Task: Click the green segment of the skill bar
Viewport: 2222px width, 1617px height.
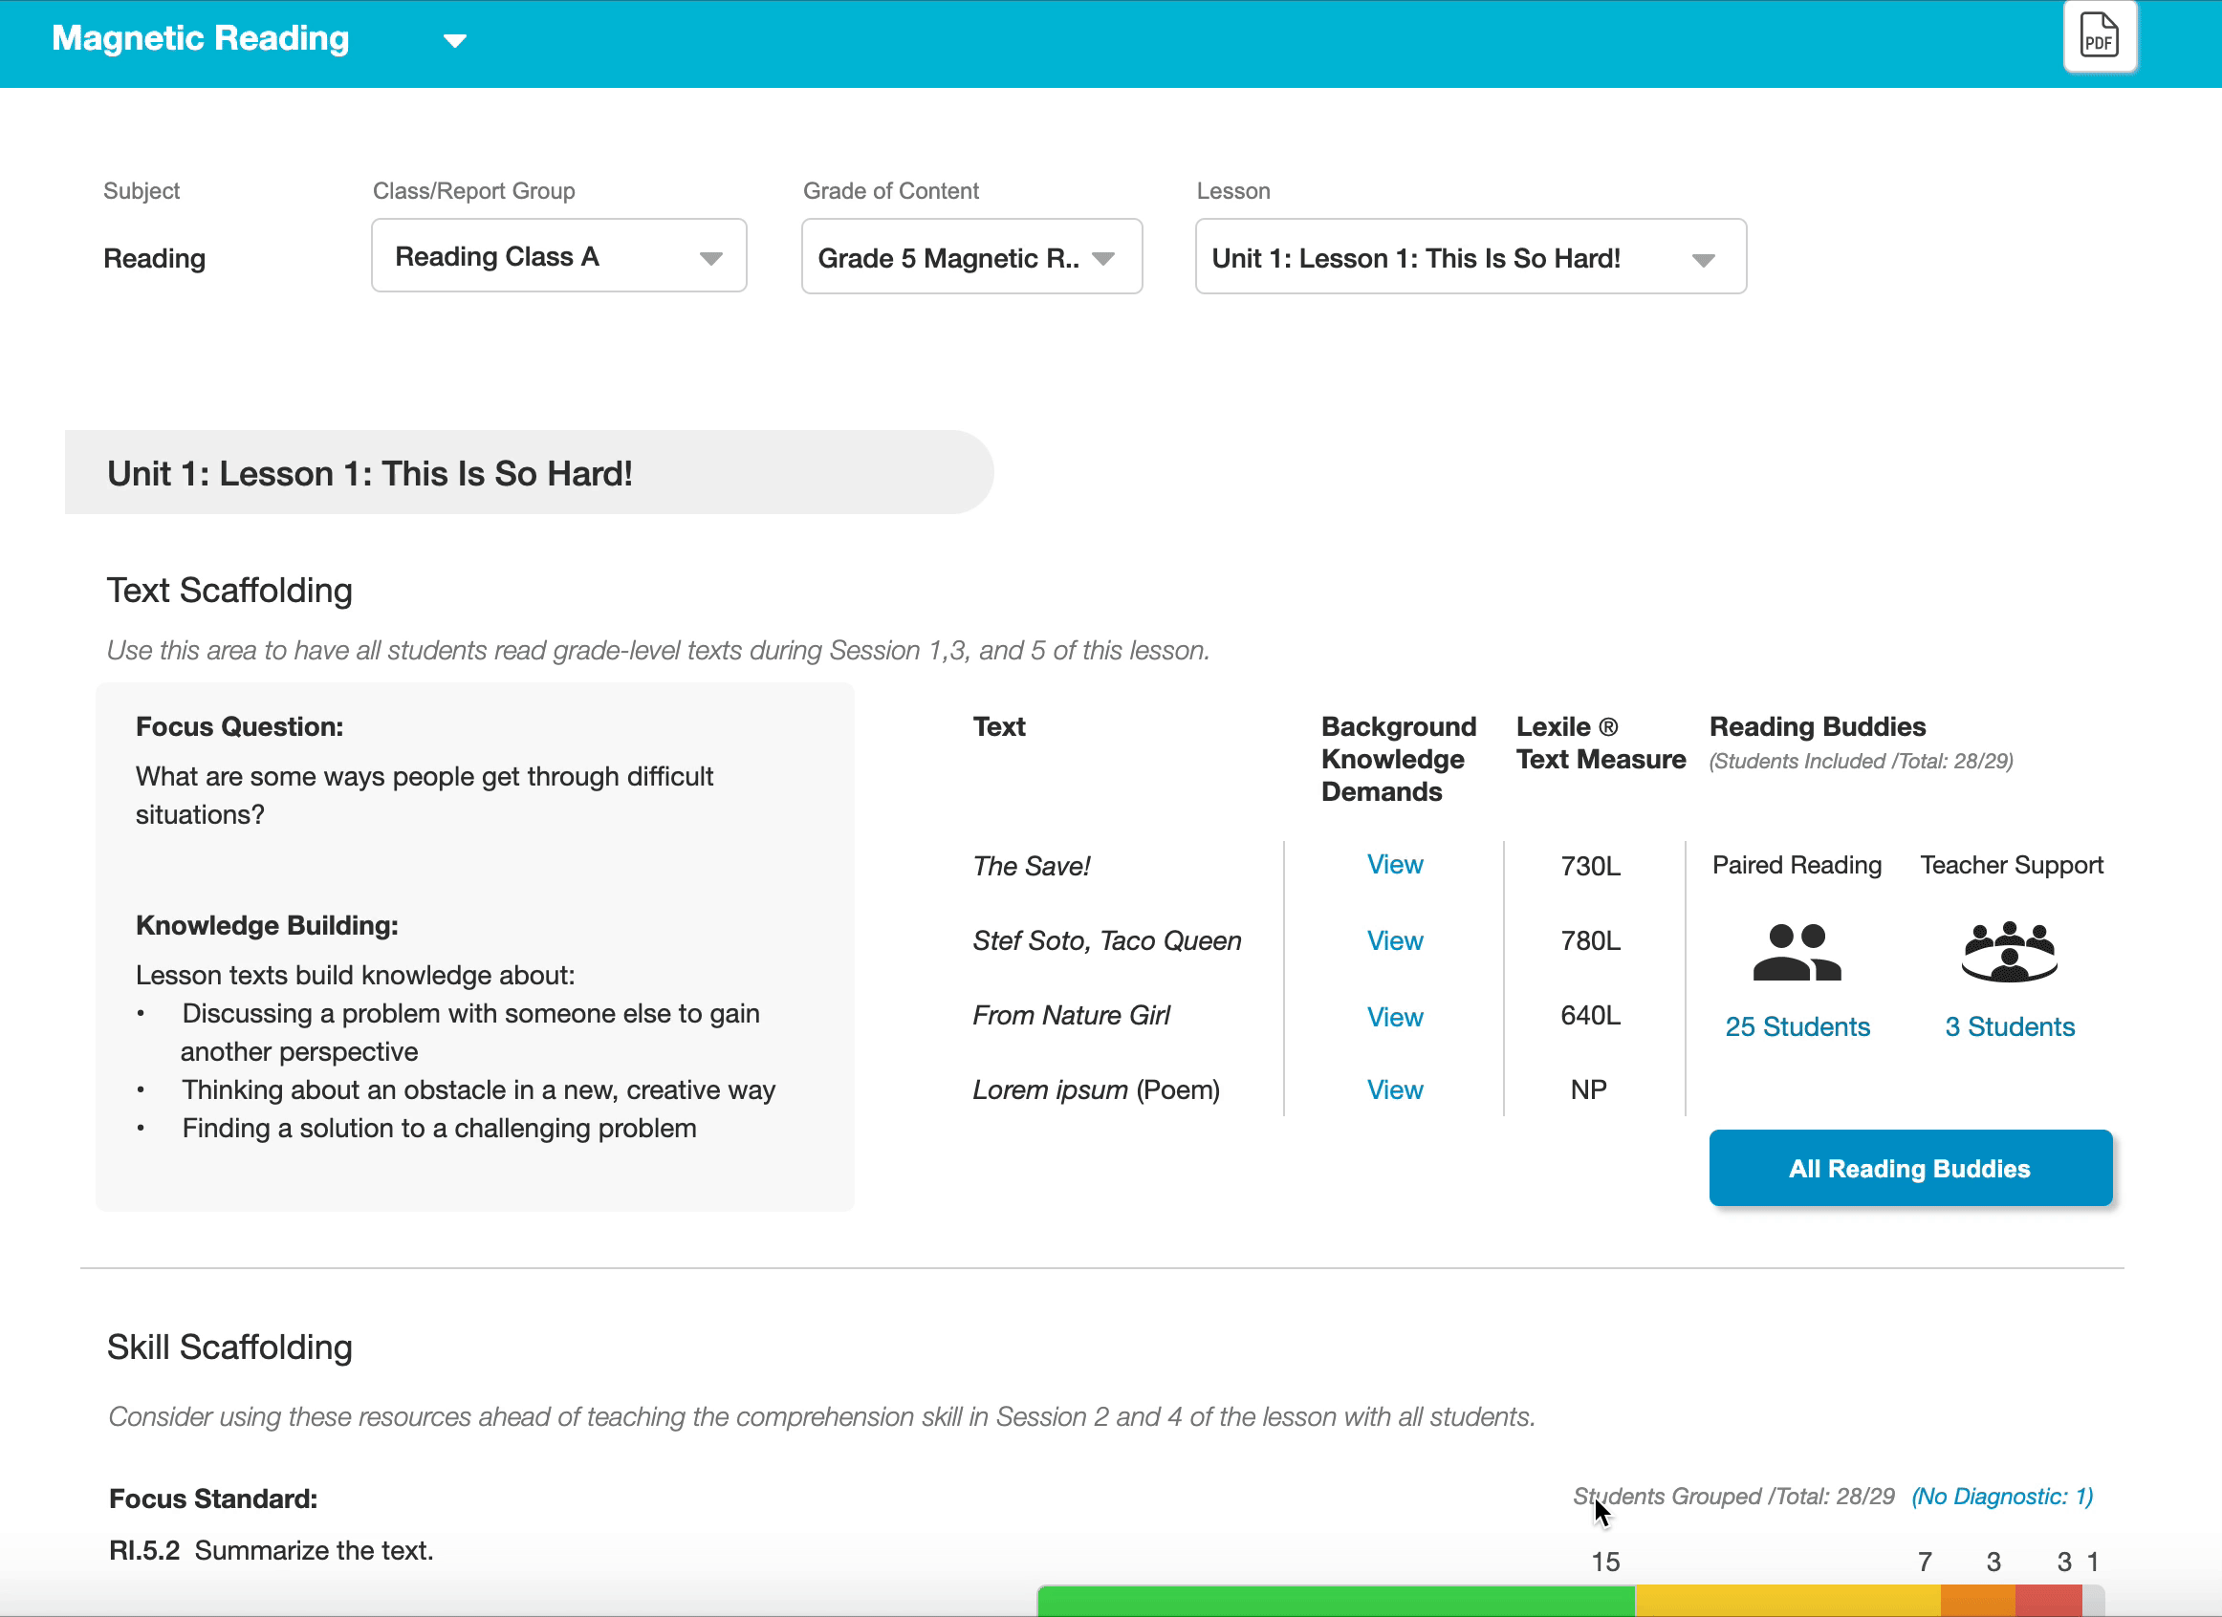Action: pyautogui.click(x=1336, y=1601)
